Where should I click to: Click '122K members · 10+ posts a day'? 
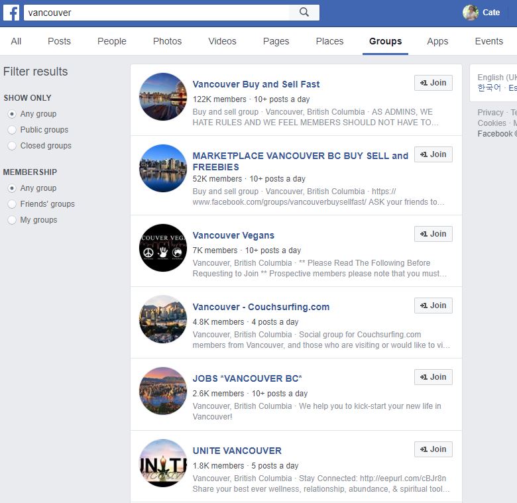coord(251,99)
